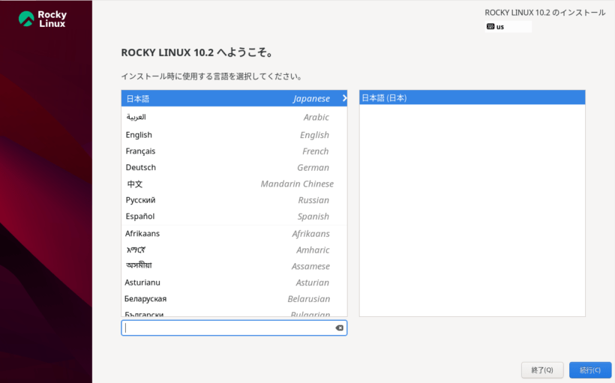This screenshot has height=383, width=615.
Task: Click the Rocky Linux logo
Action: [43, 19]
